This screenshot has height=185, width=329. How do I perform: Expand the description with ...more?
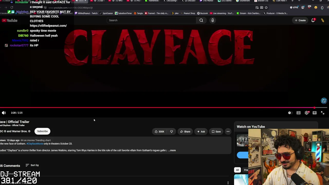172,150
